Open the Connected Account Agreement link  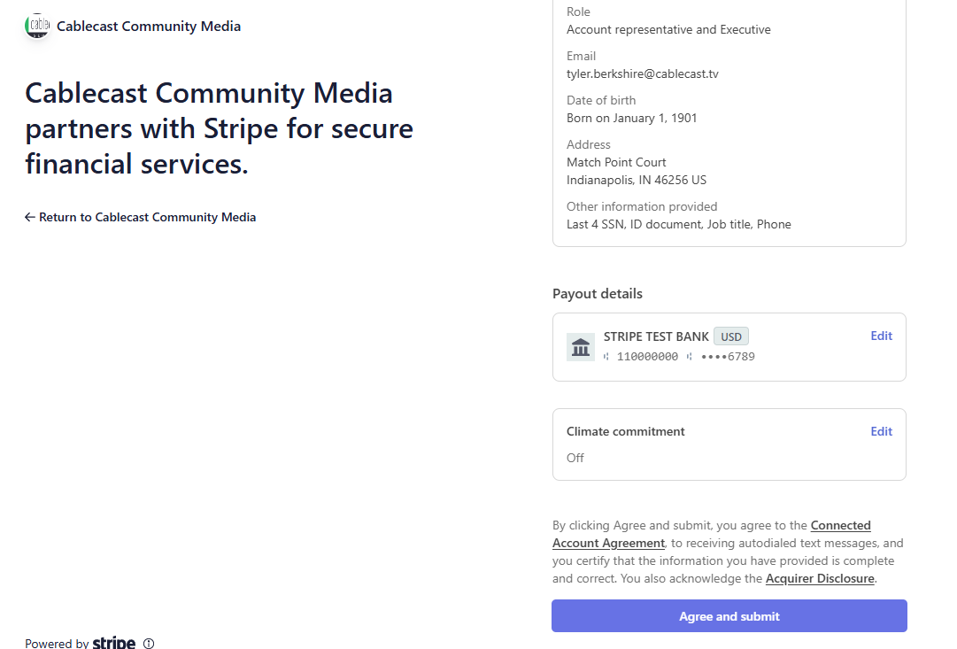point(712,534)
